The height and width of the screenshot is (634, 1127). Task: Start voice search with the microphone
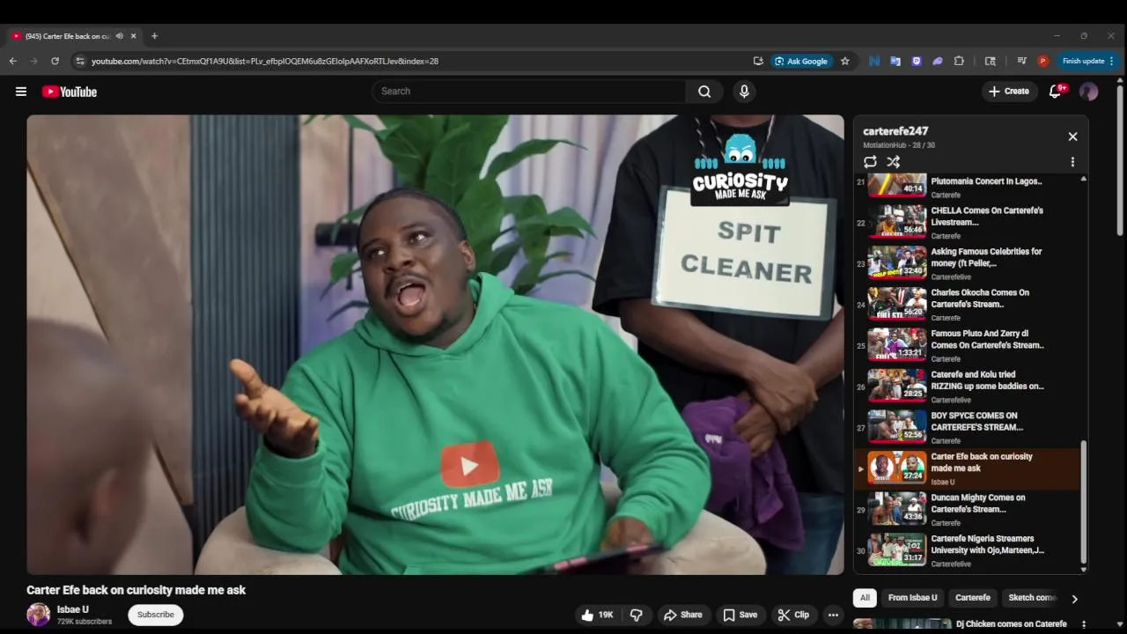pyautogui.click(x=744, y=92)
